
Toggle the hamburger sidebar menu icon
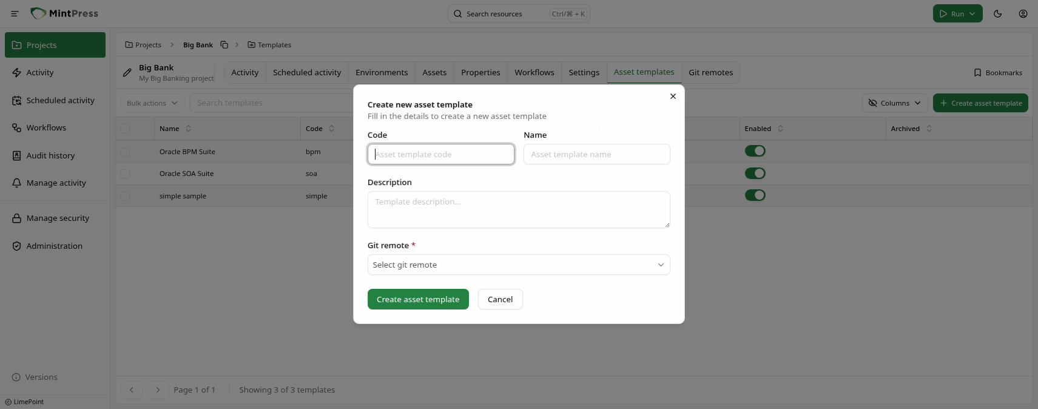15,13
